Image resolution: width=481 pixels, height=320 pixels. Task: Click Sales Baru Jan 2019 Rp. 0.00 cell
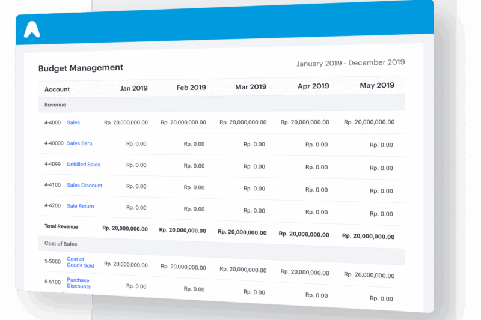(x=136, y=143)
